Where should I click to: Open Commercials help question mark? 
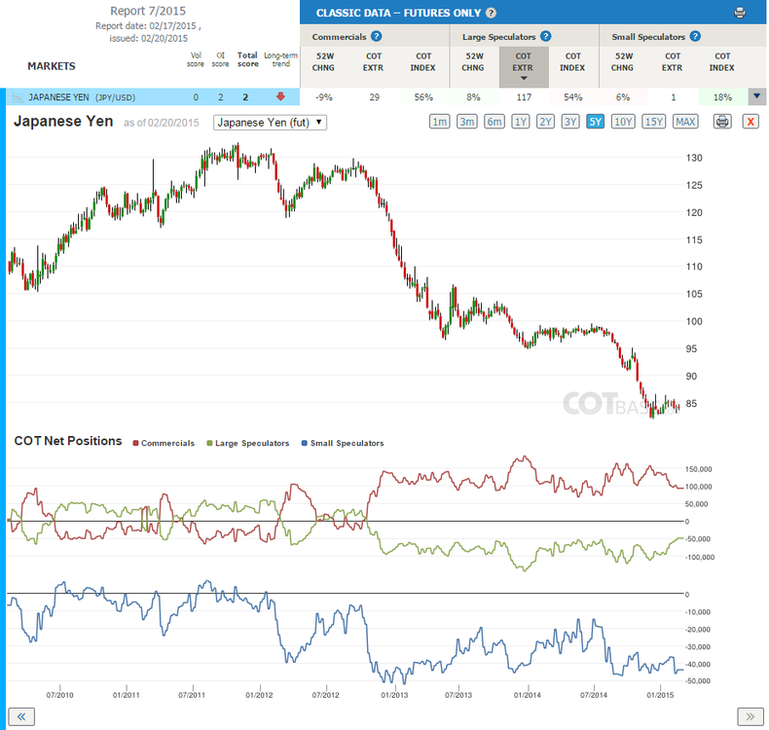[376, 36]
